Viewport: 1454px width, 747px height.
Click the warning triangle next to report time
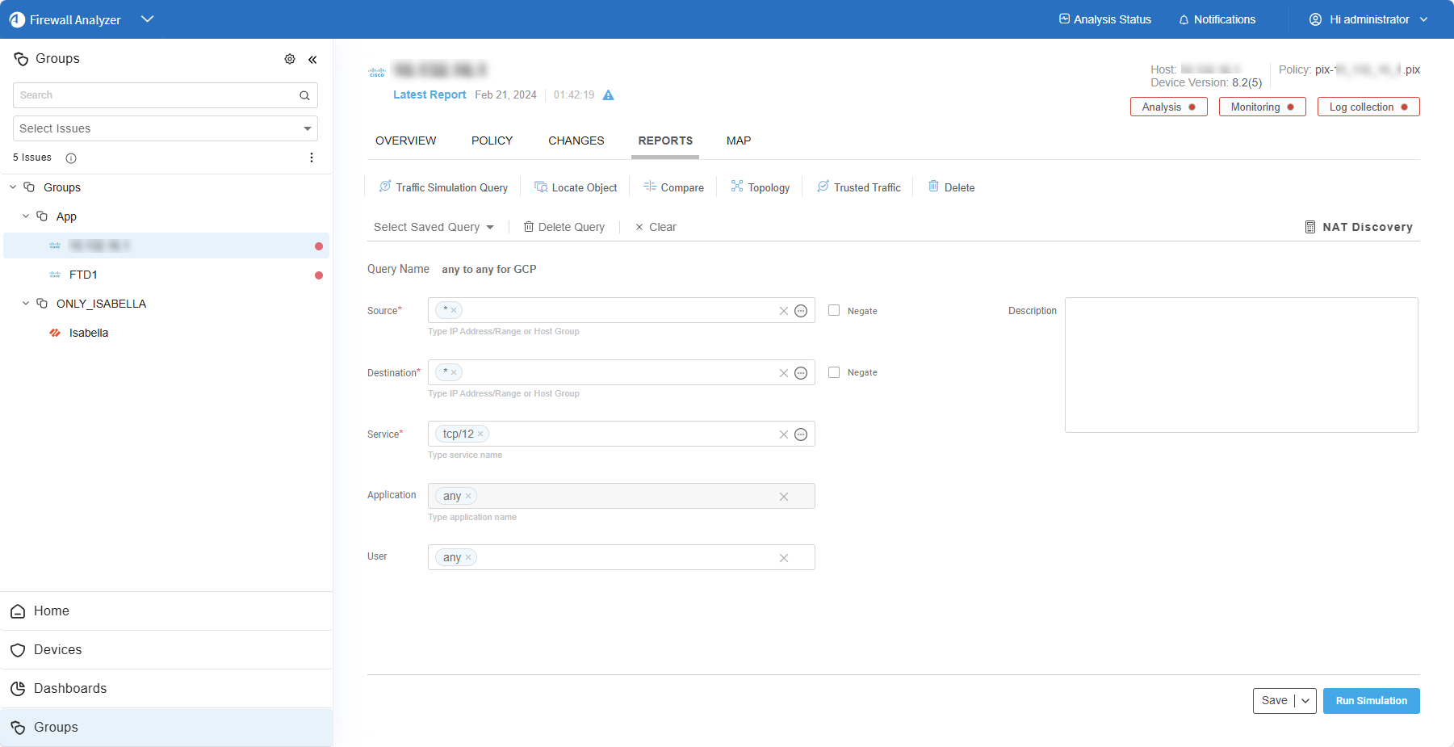tap(609, 95)
